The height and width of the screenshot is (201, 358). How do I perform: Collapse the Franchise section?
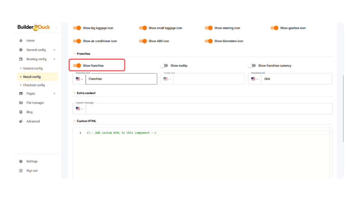coord(74,54)
